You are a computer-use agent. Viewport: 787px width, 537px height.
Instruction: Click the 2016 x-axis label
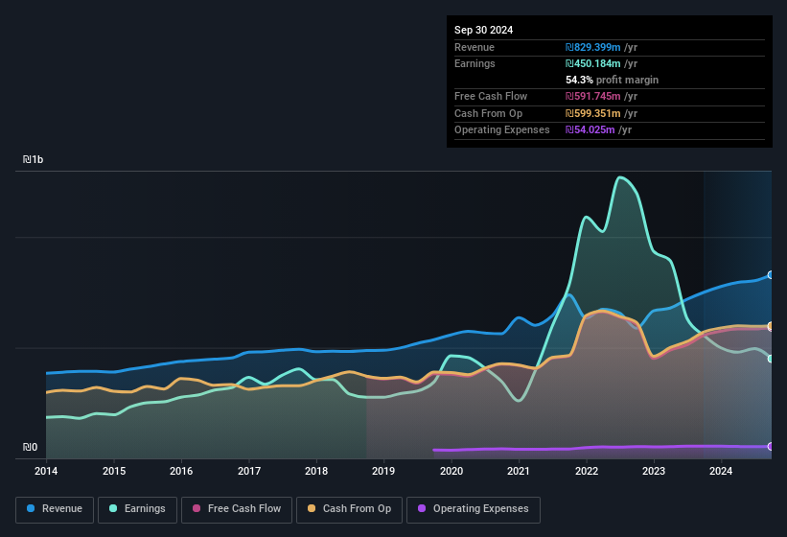[x=181, y=471]
